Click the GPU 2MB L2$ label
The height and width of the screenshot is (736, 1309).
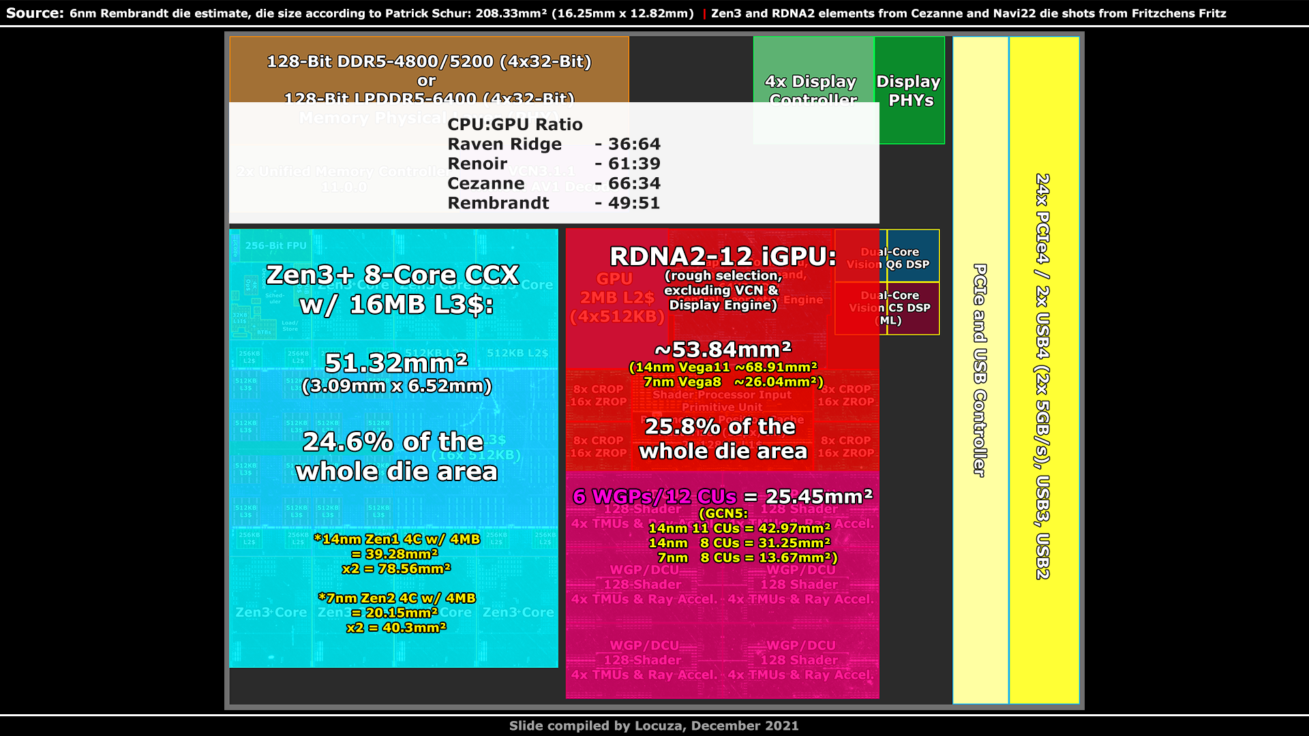(x=616, y=298)
